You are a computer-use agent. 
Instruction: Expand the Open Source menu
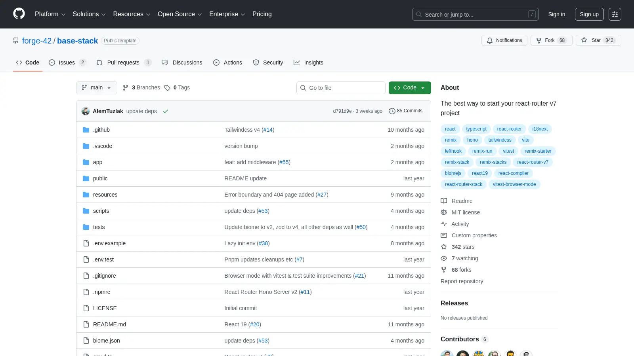pyautogui.click(x=180, y=14)
